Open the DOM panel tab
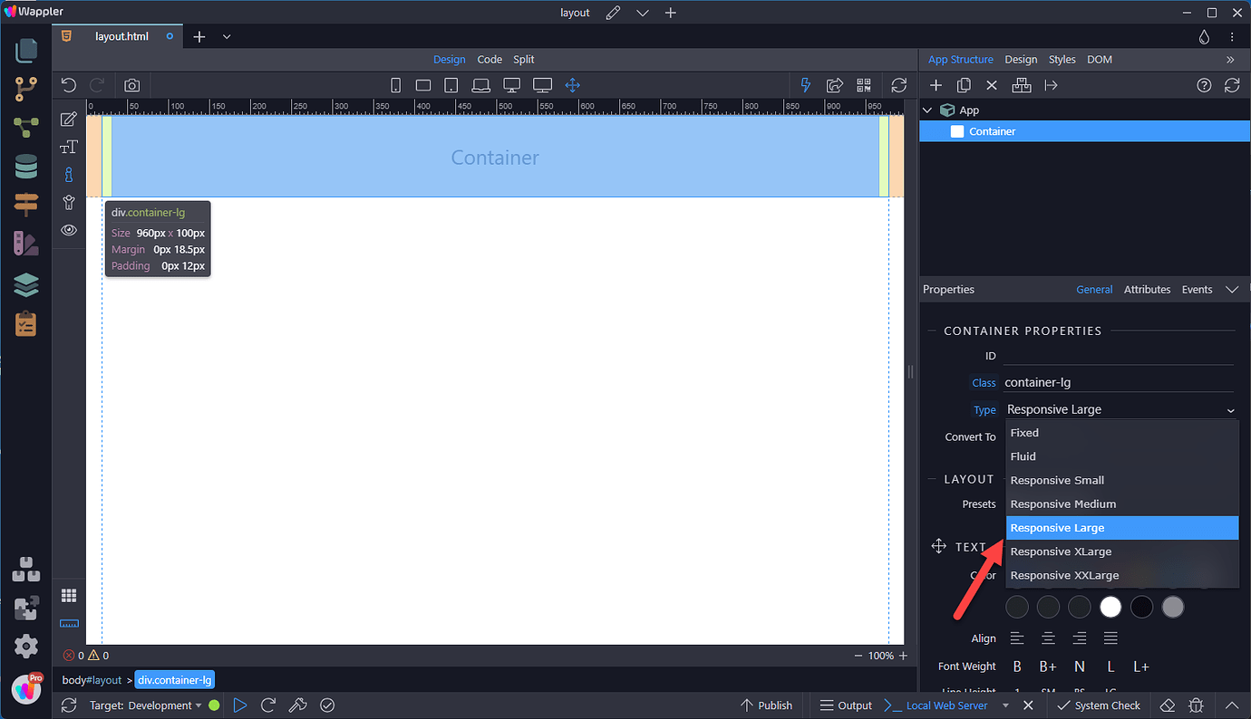Viewport: 1251px width, 719px height. pos(1099,59)
